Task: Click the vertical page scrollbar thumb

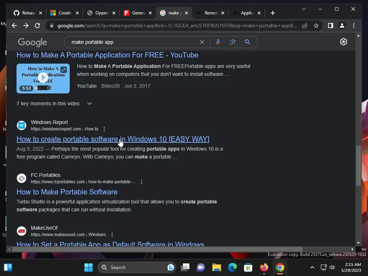Action: 358,166
